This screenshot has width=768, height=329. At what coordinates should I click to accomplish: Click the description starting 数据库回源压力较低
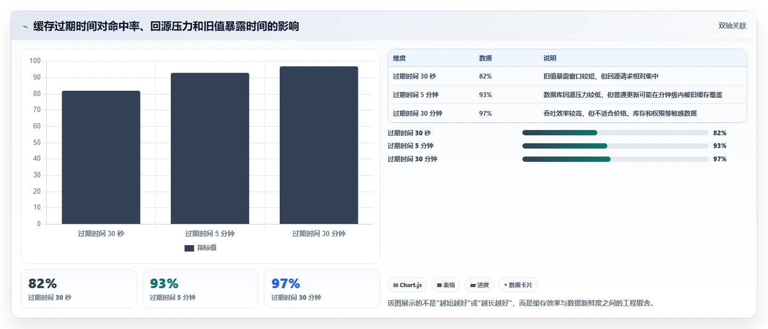633,95
